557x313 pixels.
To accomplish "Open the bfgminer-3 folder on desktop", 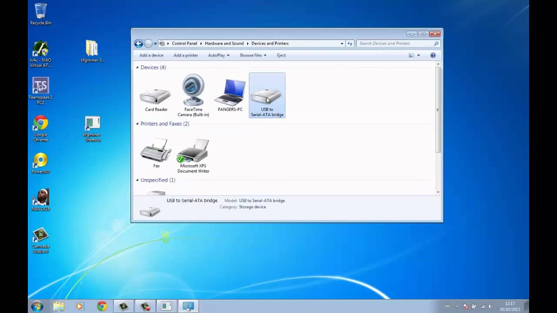I will 92,51.
